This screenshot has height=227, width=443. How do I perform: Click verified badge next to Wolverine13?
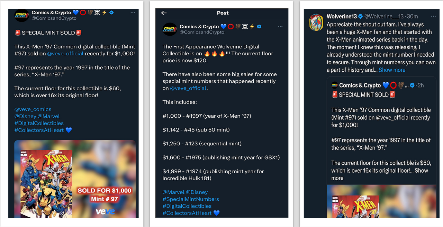(x=360, y=16)
